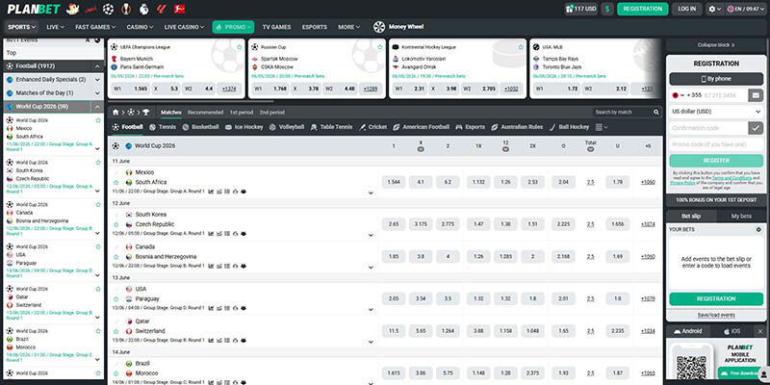Image resolution: width=770 pixels, height=385 pixels.
Task: Expand Mexico vs South Africa markets chevron
Action: point(371,193)
